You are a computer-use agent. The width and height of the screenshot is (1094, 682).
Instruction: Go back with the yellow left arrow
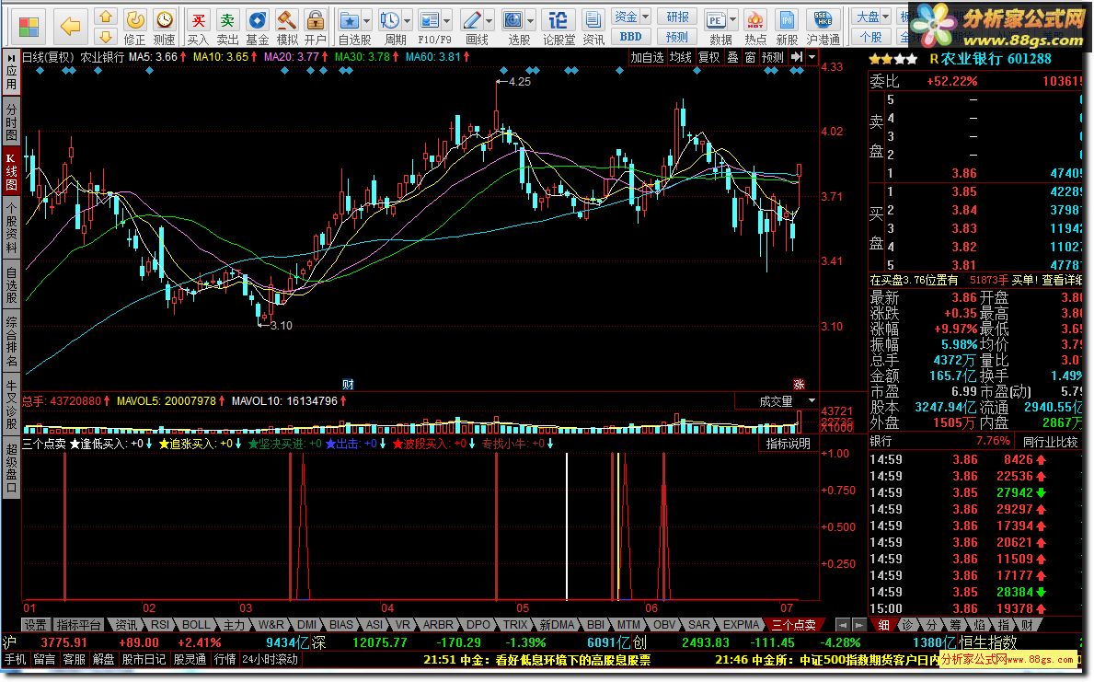[71, 27]
